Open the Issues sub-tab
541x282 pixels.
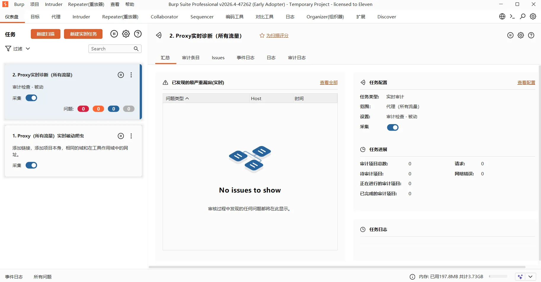coord(218,57)
